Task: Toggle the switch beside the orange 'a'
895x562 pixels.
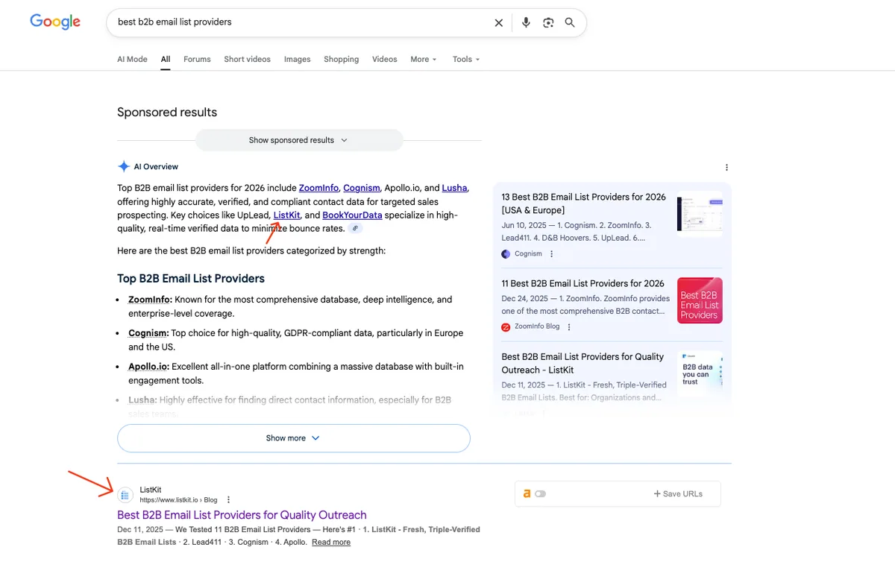Action: [541, 493]
